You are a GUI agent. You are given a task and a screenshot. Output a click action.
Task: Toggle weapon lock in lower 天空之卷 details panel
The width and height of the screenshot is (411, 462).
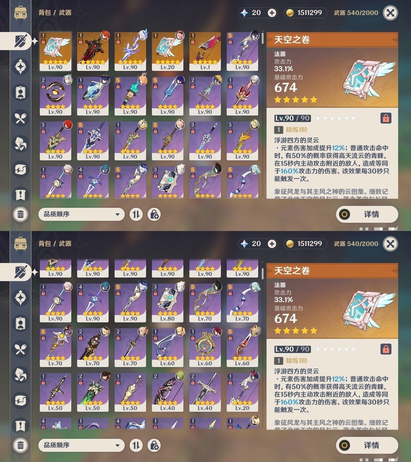tap(386, 349)
